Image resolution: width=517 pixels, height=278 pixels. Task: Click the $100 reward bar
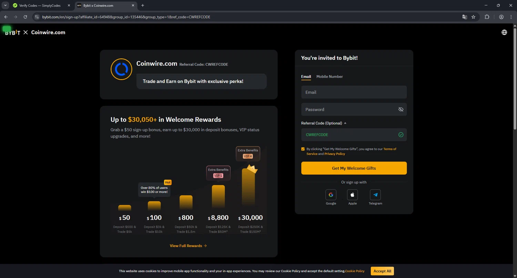point(154,206)
